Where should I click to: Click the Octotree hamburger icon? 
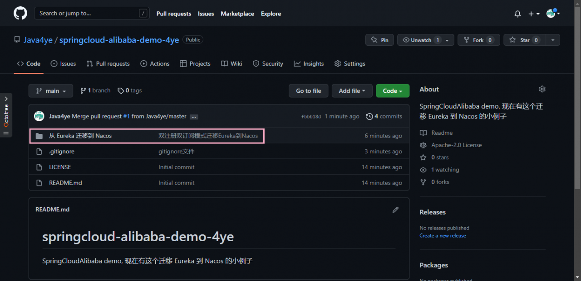click(6, 133)
